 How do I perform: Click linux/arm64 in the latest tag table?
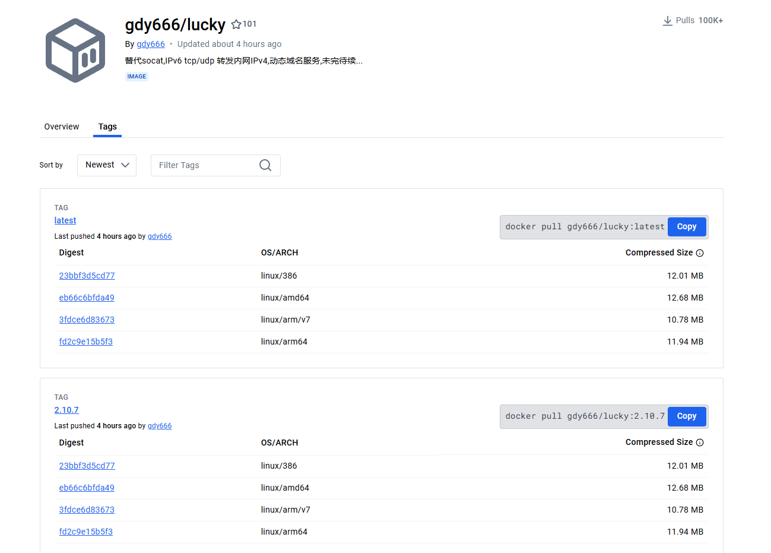[x=284, y=342]
